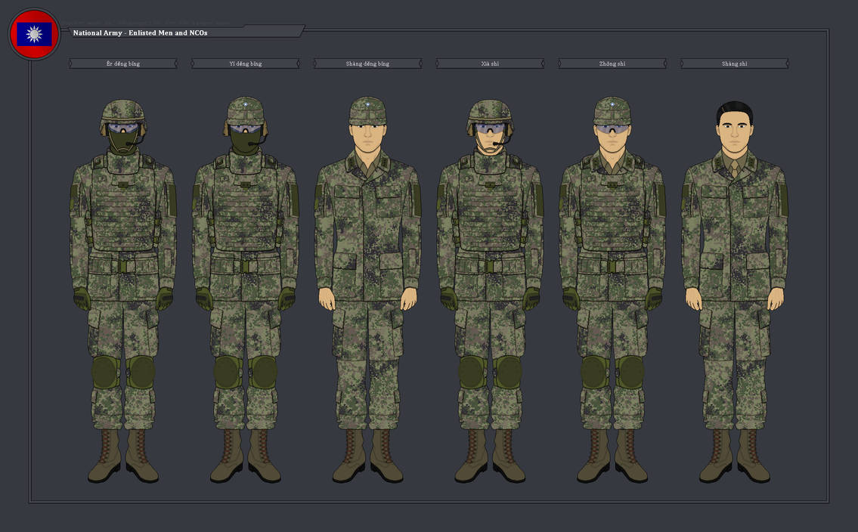Image resolution: width=858 pixels, height=532 pixels.
Task: Open the National Army - Enlisted Men and NCOs header
Action: click(x=138, y=32)
